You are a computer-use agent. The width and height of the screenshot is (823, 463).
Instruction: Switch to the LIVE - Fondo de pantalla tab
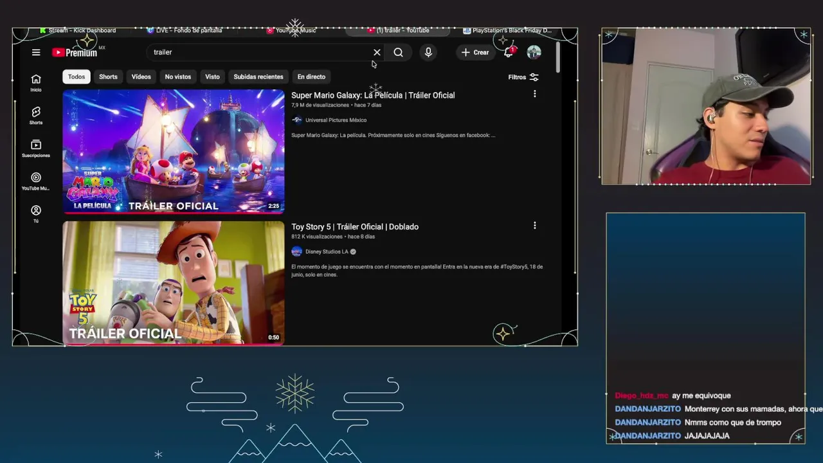185,30
